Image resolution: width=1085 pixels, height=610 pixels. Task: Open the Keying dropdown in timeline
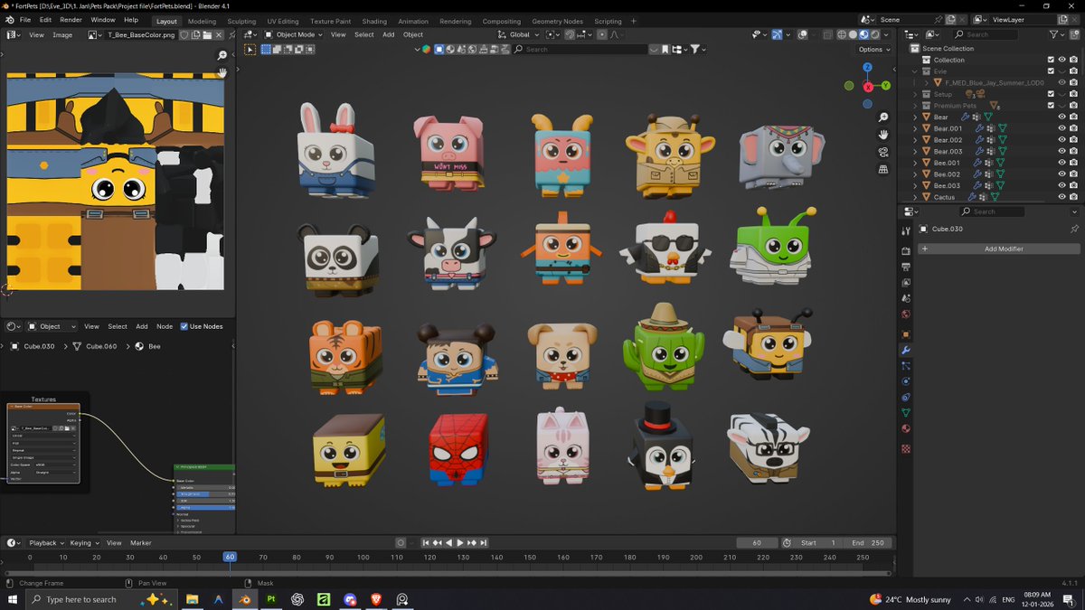(x=84, y=543)
